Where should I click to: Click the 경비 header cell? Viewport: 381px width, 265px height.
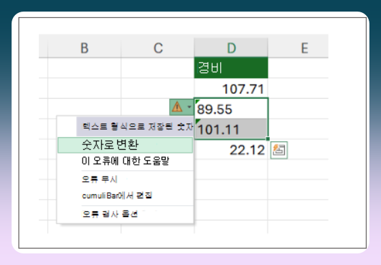click(x=231, y=67)
